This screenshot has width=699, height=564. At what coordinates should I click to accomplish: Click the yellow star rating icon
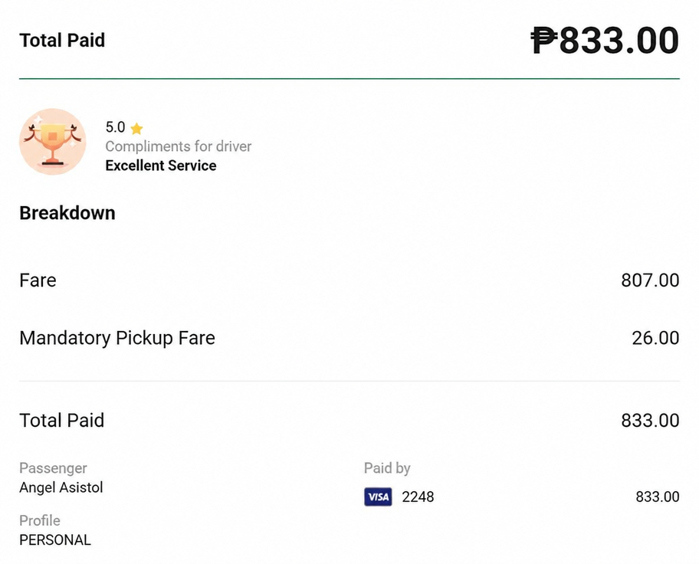click(x=137, y=129)
